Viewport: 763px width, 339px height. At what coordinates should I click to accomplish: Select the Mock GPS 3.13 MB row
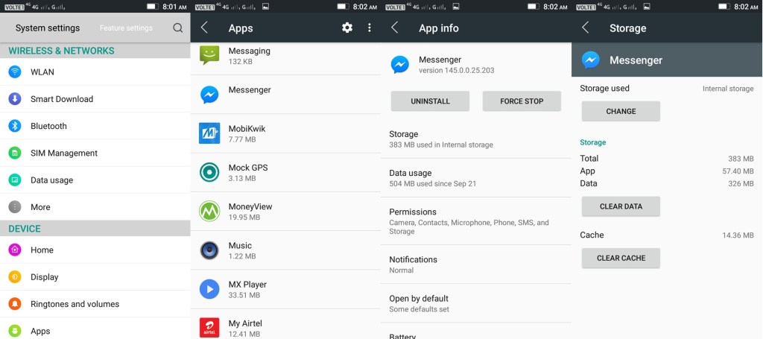click(285, 173)
